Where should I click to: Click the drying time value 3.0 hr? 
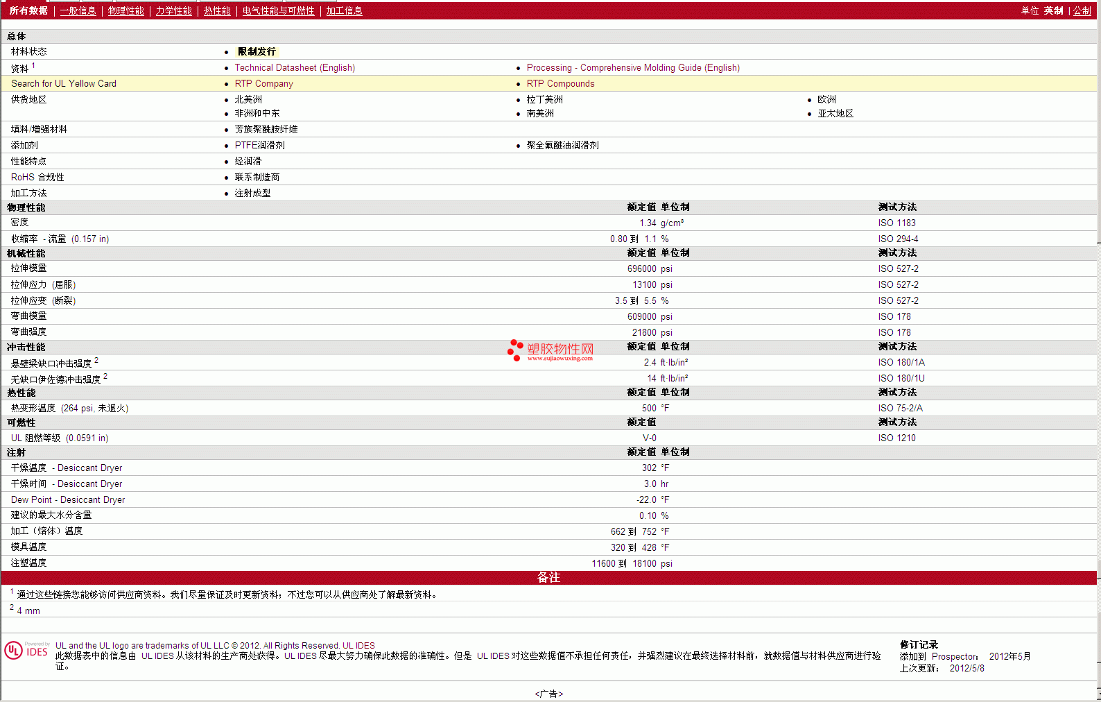click(656, 483)
